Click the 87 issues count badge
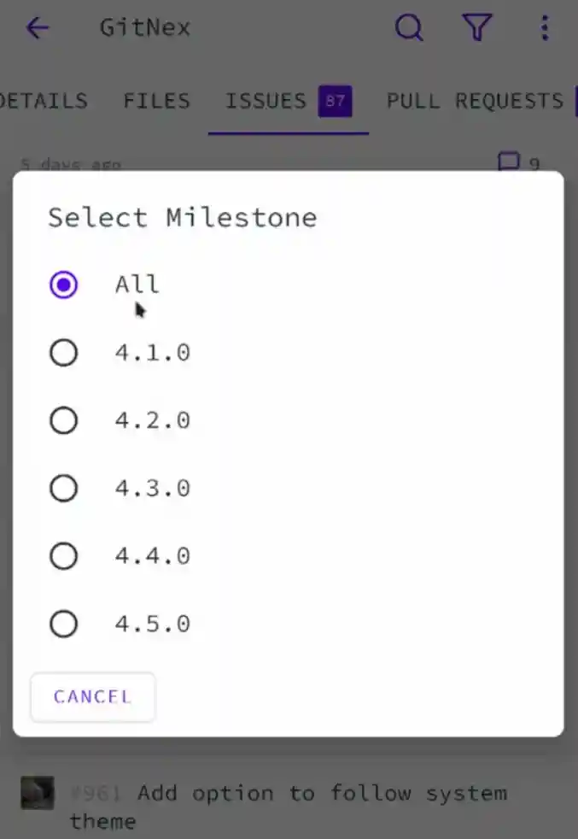 336,102
